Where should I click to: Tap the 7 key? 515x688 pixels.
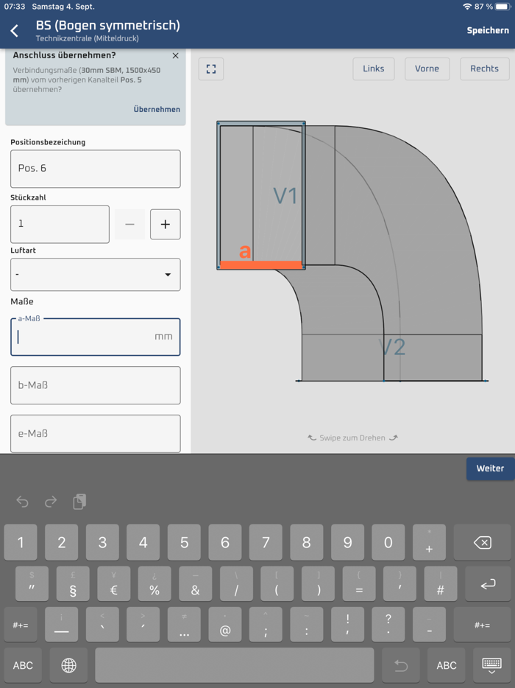pos(266,543)
